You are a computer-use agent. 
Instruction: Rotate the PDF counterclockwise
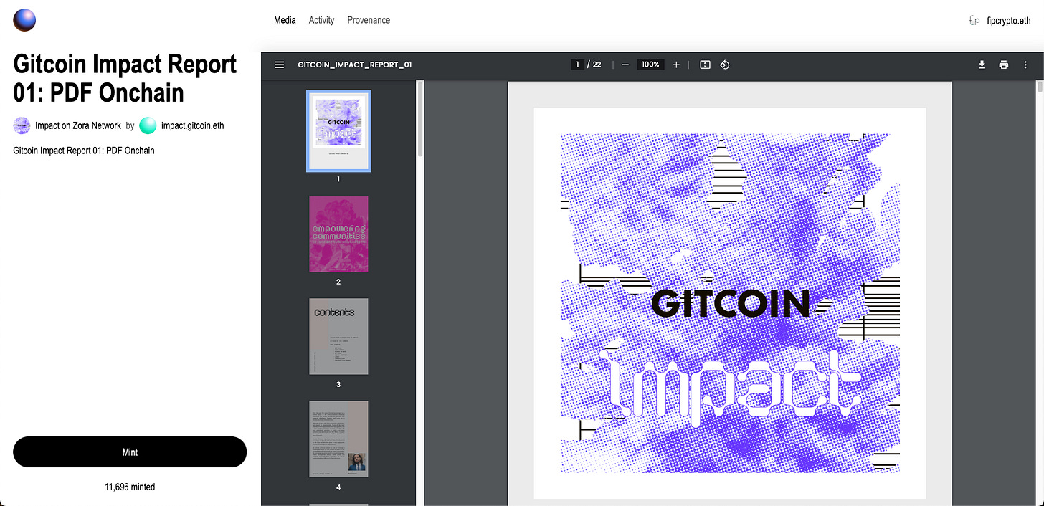(x=724, y=65)
